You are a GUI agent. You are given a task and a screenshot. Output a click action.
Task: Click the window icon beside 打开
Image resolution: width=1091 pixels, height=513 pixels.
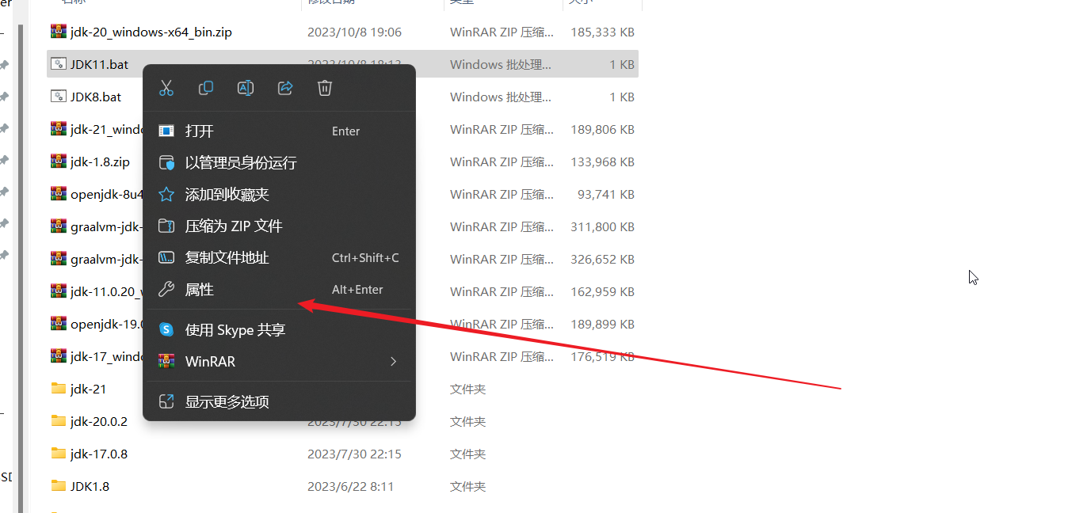166,131
